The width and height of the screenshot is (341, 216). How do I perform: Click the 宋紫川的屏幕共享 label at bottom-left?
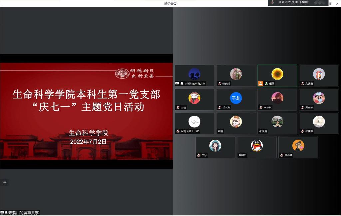23,213
